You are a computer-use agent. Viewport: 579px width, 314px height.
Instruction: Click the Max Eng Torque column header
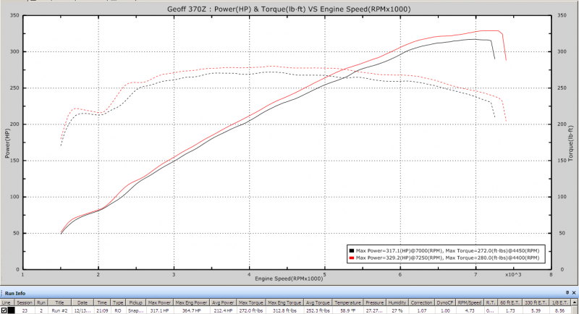(284, 302)
